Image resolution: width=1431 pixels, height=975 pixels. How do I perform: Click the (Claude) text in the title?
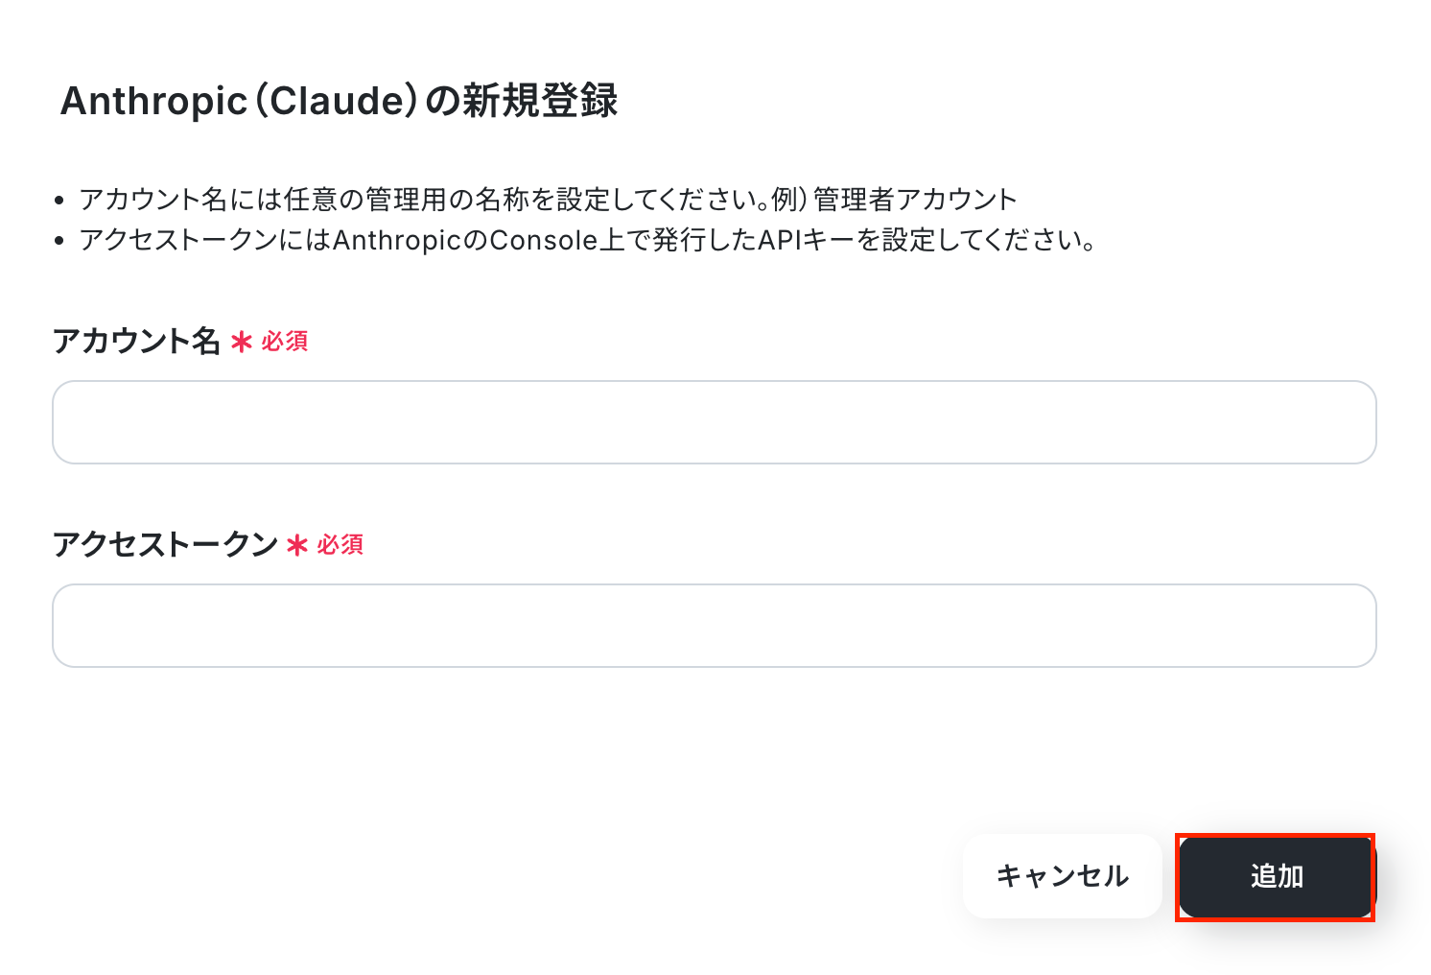[x=336, y=101]
